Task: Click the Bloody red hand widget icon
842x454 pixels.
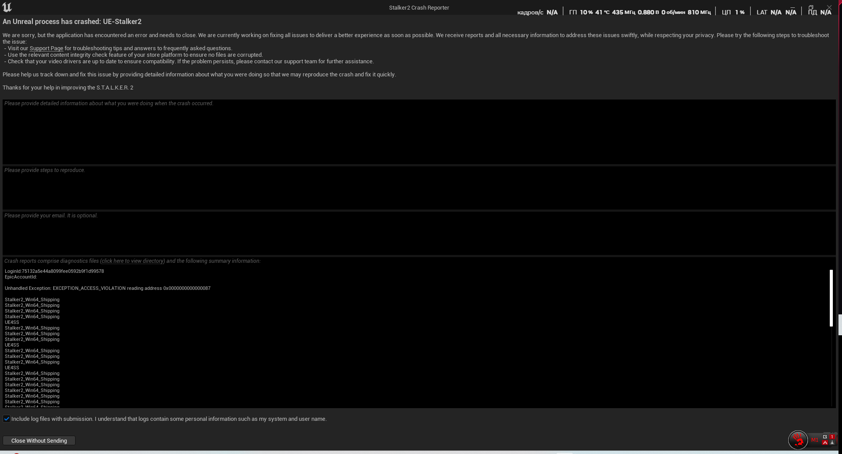Action: (x=798, y=440)
